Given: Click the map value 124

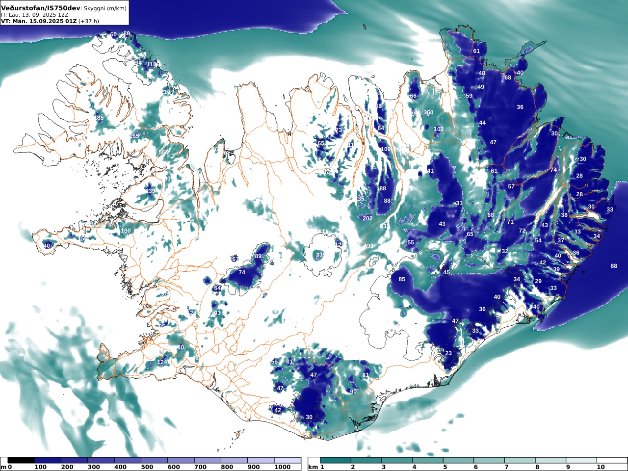Looking at the screenshot, I should point(162,362).
